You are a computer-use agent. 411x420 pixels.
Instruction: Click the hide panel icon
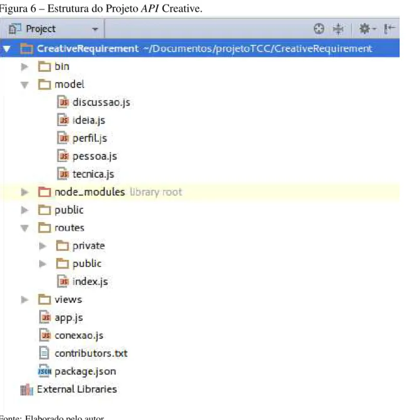[390, 28]
